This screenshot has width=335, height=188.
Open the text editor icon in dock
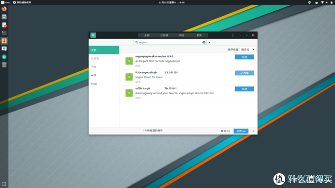click(4, 25)
